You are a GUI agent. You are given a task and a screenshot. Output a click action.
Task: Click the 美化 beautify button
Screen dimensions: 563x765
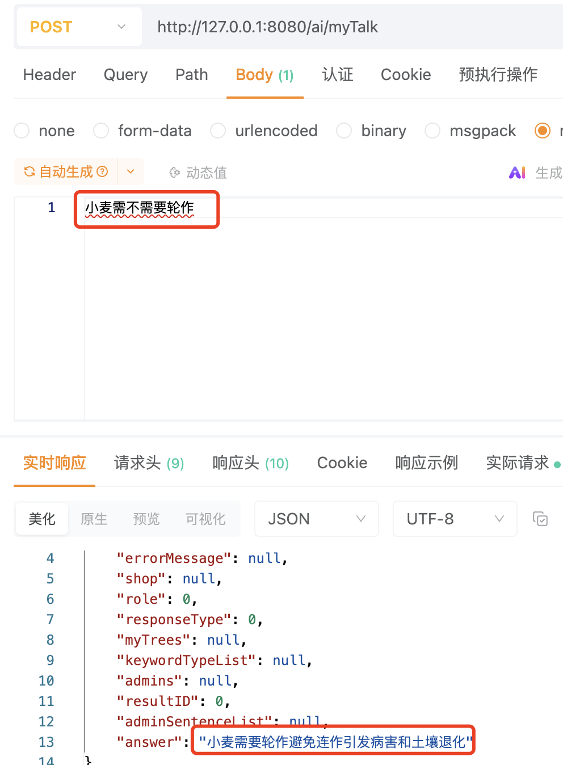[x=41, y=518]
